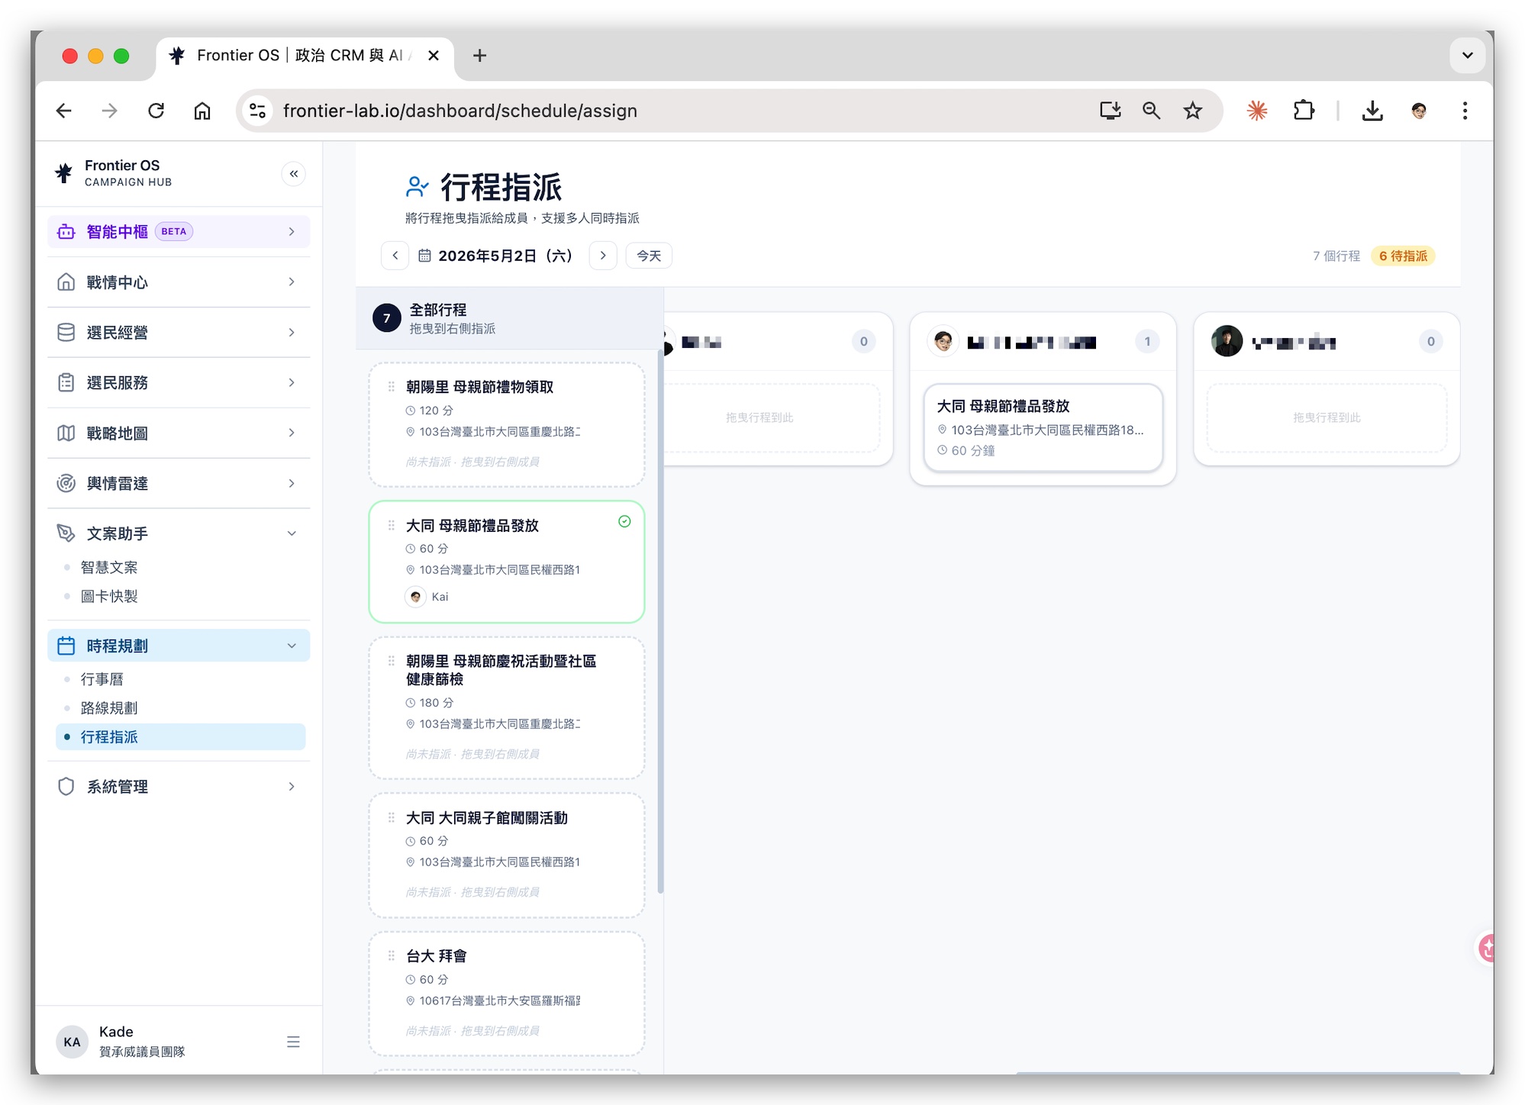Screen dimensions: 1525x1105
Task: Expand the 智能中樞 chevron
Action: click(x=292, y=232)
